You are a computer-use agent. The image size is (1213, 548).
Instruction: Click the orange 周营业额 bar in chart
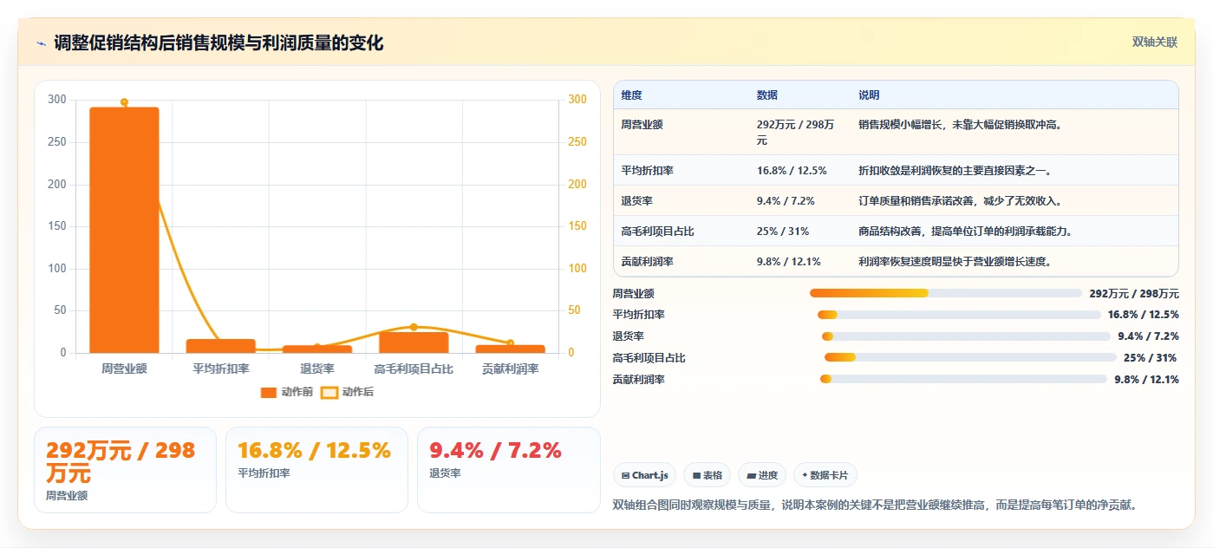(x=124, y=230)
